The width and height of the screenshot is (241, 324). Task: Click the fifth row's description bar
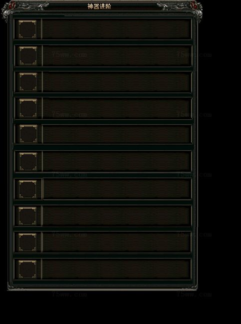(117, 134)
